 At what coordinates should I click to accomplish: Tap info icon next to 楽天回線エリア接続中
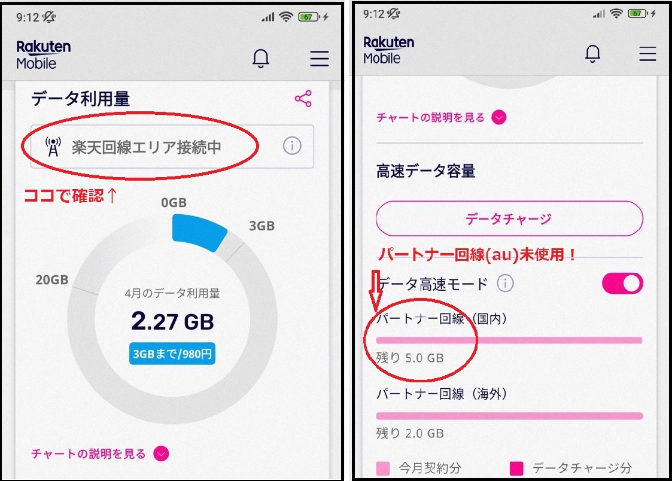pos(292,146)
